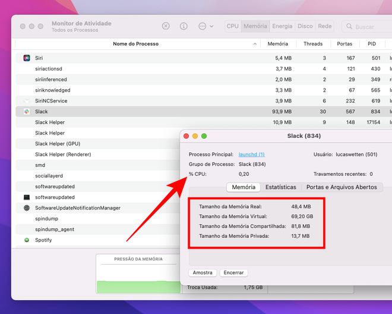Click the Siri app icon in list
Image resolution: width=392 pixels, height=314 pixels.
pos(27,58)
